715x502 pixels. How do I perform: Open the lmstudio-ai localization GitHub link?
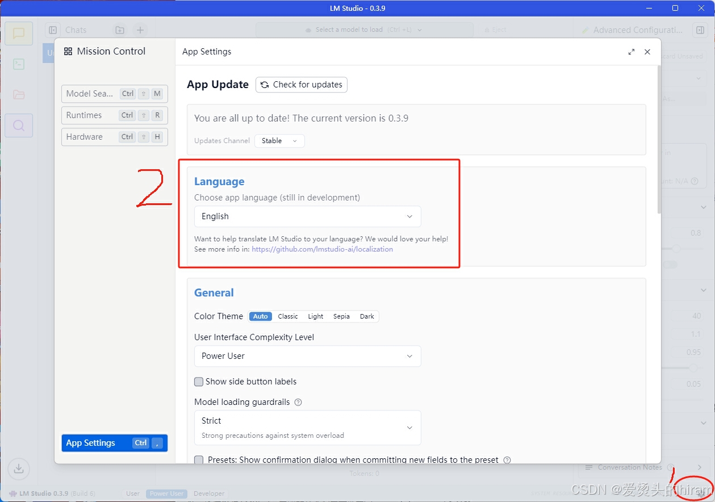point(323,249)
